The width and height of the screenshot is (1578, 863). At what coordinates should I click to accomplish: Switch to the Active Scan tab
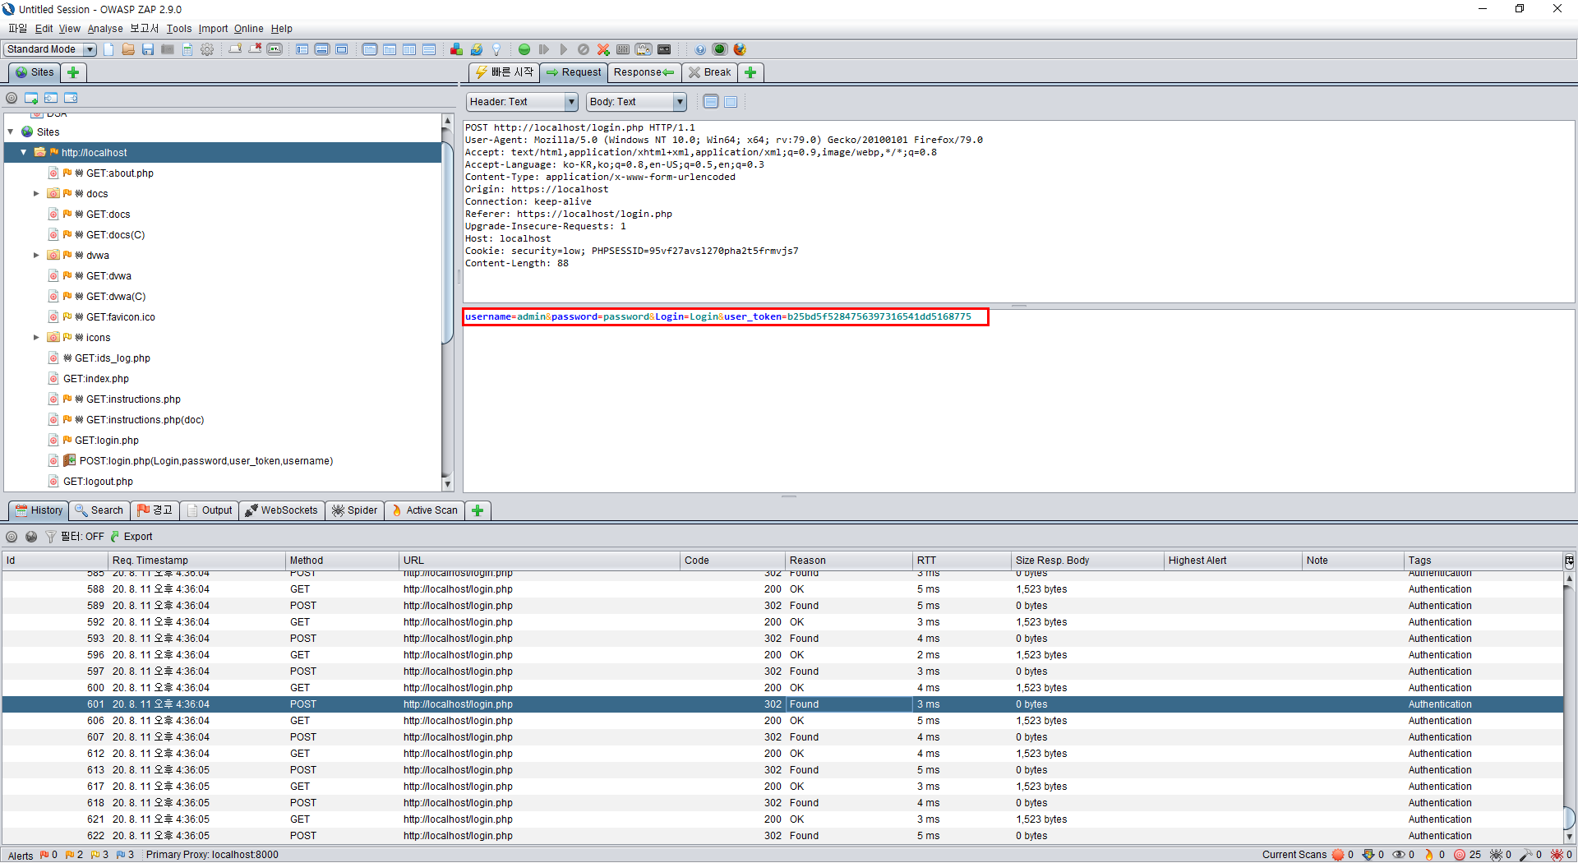coord(424,510)
